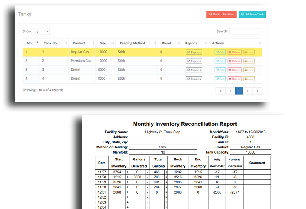
Task: Open Reports for Premium Gas tank
Action: [194, 61]
